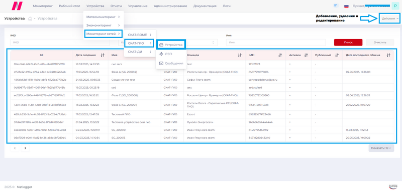Select name cell 'Тестовое устройство скат гио'
This screenshot has width=402, height=192.
pyautogui.click(x=131, y=122)
